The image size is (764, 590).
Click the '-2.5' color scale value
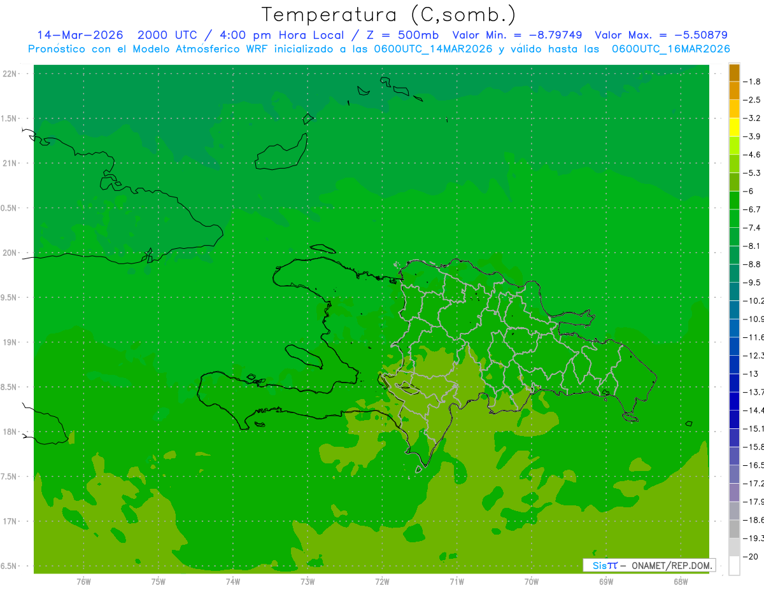[752, 100]
